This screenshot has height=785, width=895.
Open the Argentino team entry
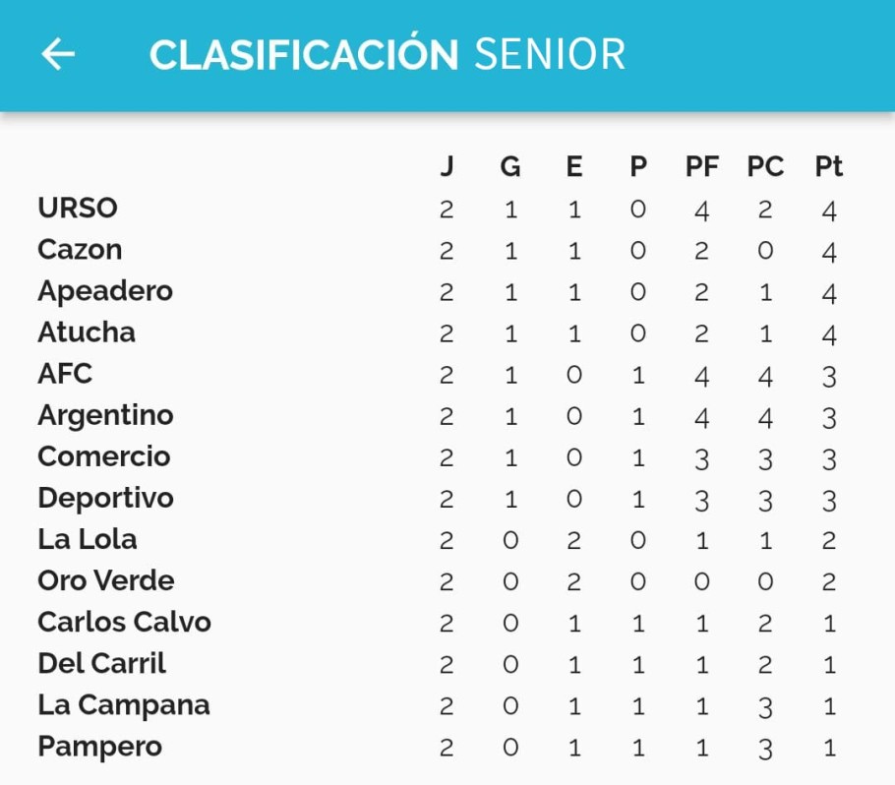coord(105,415)
